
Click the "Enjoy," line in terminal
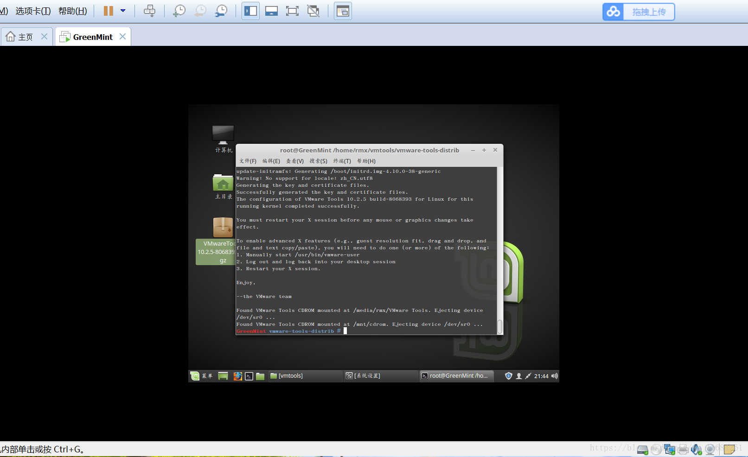pyautogui.click(x=246, y=282)
